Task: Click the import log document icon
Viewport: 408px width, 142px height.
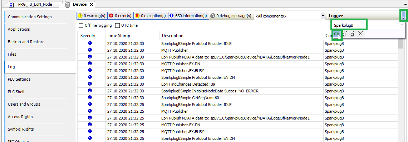Action: pos(352,34)
